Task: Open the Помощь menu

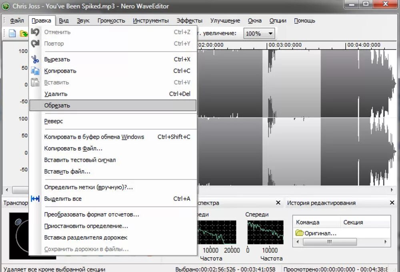Action: [x=304, y=21]
